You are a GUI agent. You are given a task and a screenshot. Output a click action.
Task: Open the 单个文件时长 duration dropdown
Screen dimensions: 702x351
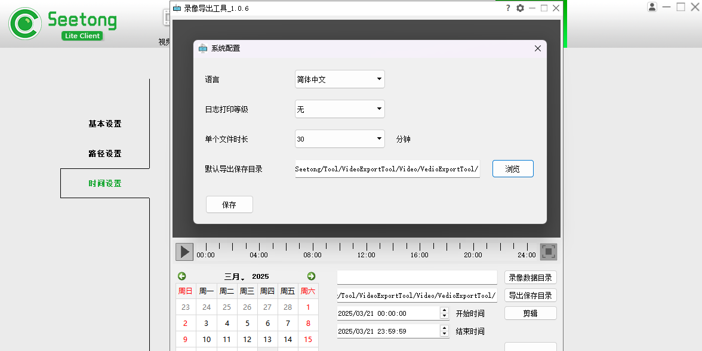(340, 139)
